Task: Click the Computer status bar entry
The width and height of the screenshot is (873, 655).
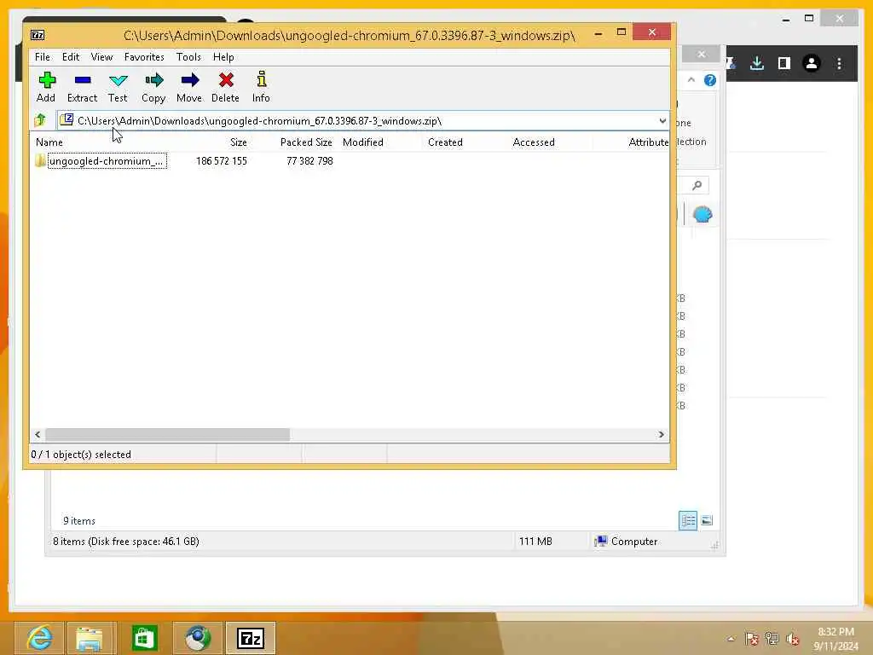Action: [x=627, y=542]
